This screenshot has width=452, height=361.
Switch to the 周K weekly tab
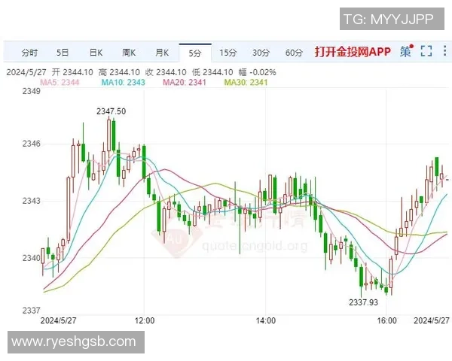point(129,53)
